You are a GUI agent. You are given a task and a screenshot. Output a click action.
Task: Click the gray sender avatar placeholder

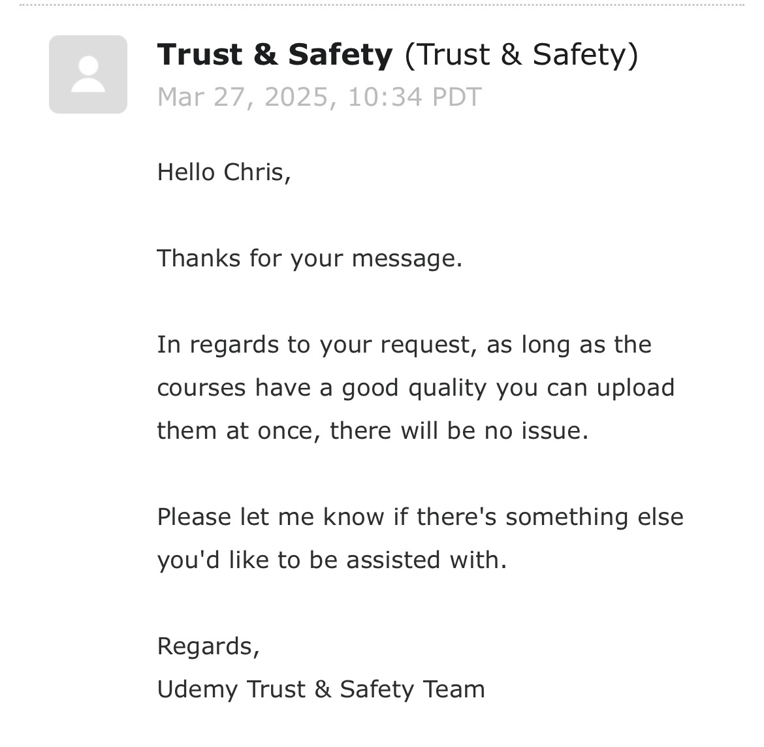point(88,74)
